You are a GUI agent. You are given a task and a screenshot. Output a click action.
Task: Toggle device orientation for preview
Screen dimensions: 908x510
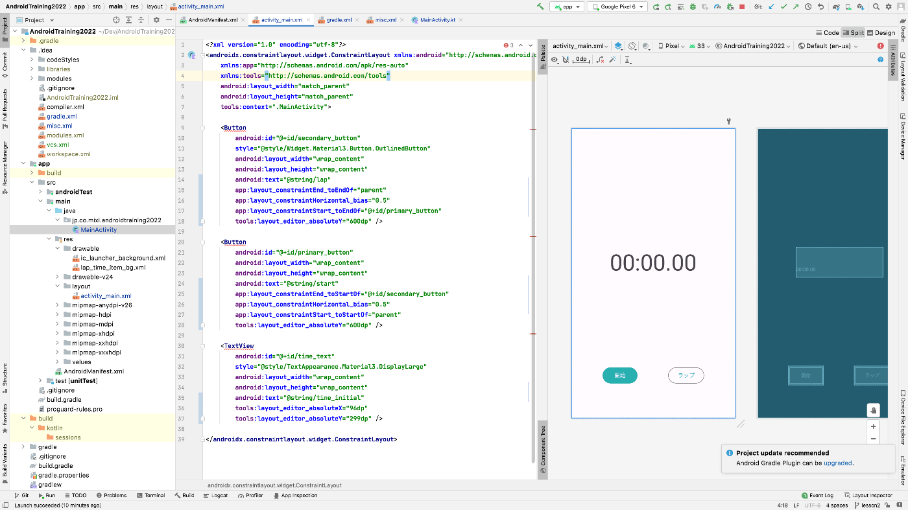point(632,46)
